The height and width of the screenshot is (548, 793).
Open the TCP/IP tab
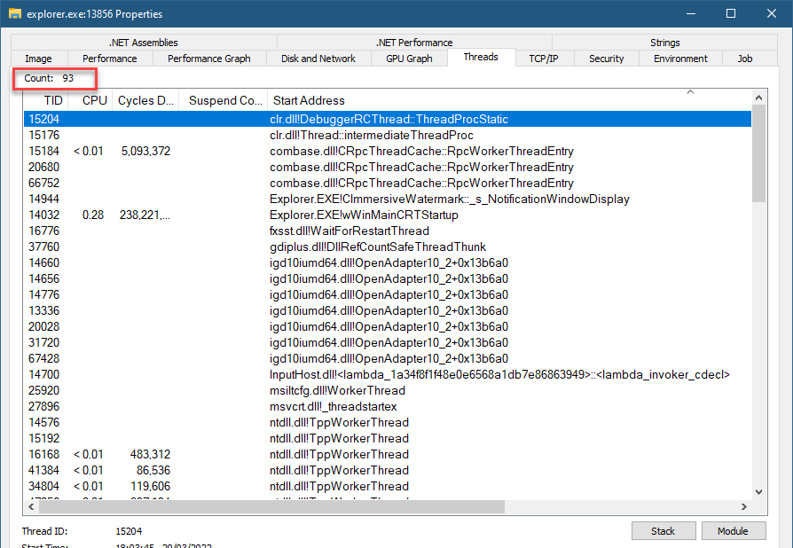tap(543, 59)
